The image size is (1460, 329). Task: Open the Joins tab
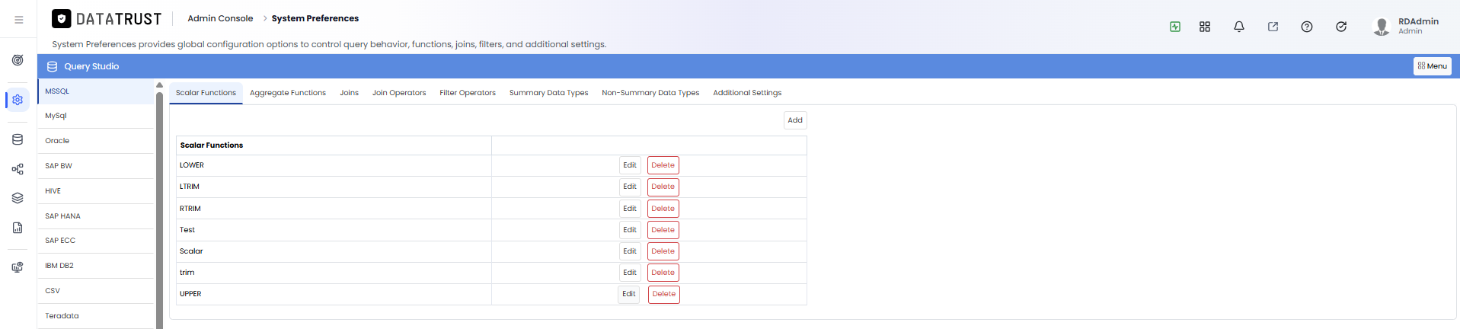tap(349, 93)
